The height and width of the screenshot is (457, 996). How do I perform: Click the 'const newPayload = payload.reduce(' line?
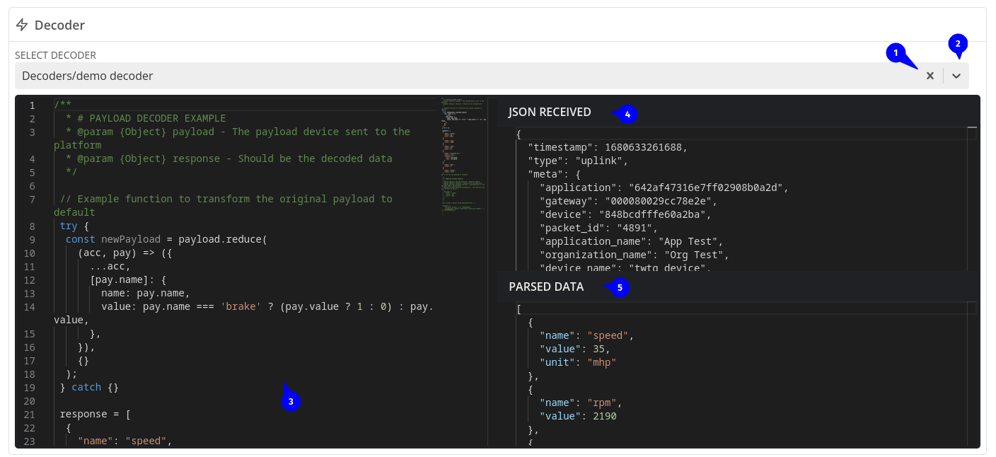[166, 240]
